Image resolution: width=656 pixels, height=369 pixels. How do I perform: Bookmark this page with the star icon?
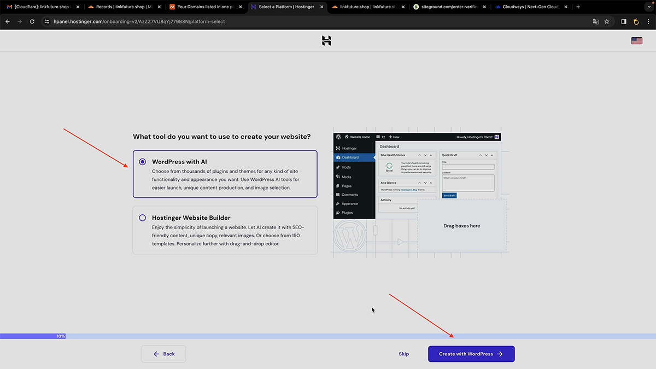point(607,21)
